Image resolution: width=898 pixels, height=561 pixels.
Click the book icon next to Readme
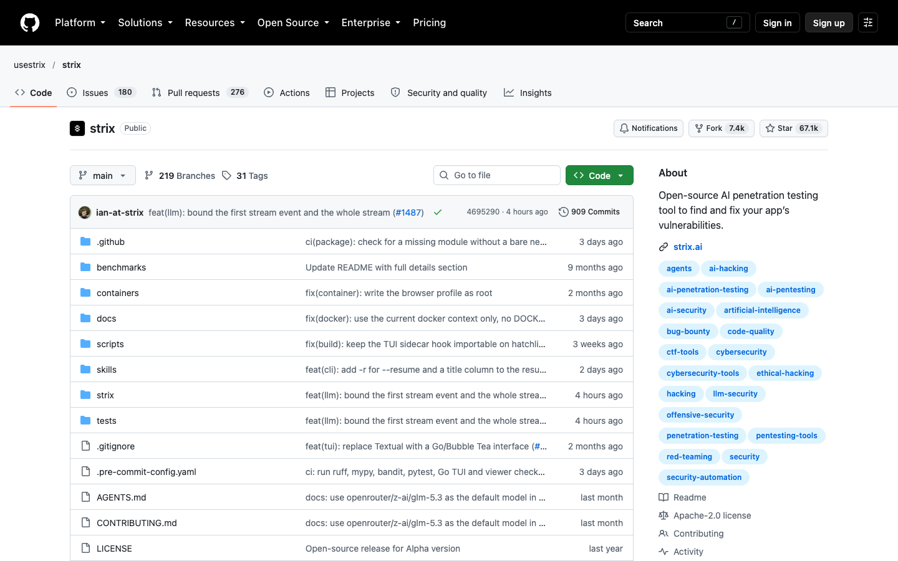tap(664, 497)
